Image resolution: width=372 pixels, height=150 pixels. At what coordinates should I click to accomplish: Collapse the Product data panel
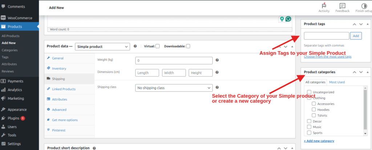tap(292, 47)
